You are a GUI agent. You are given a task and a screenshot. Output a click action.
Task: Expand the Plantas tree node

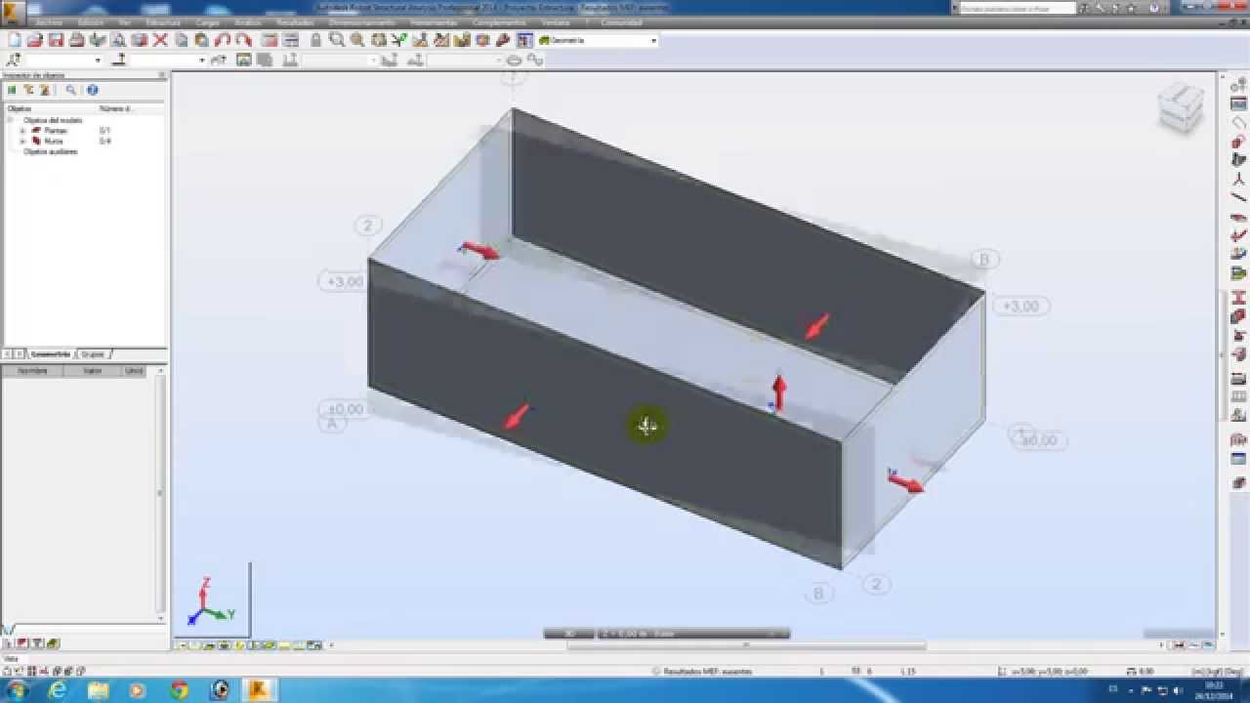(x=22, y=130)
